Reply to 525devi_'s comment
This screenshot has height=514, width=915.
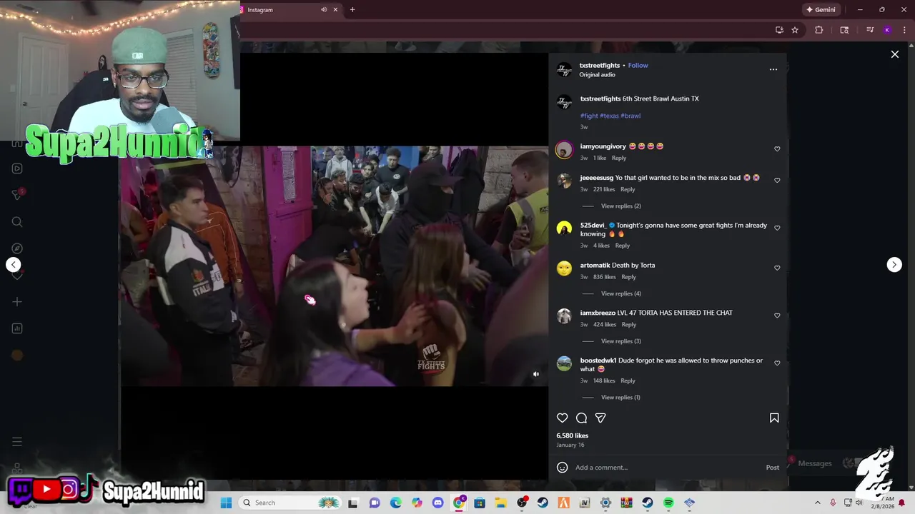point(623,246)
